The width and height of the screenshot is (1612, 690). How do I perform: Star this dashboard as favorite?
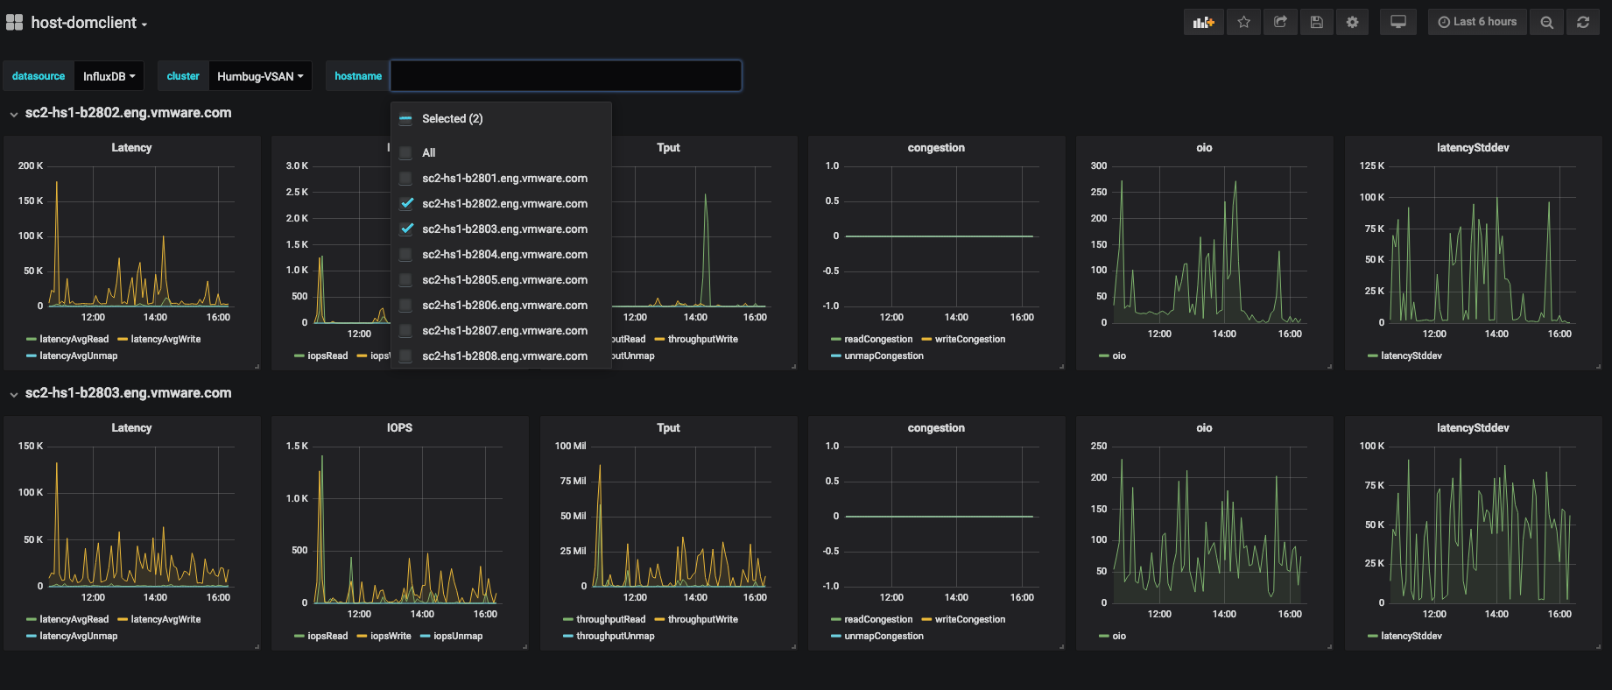click(1244, 22)
